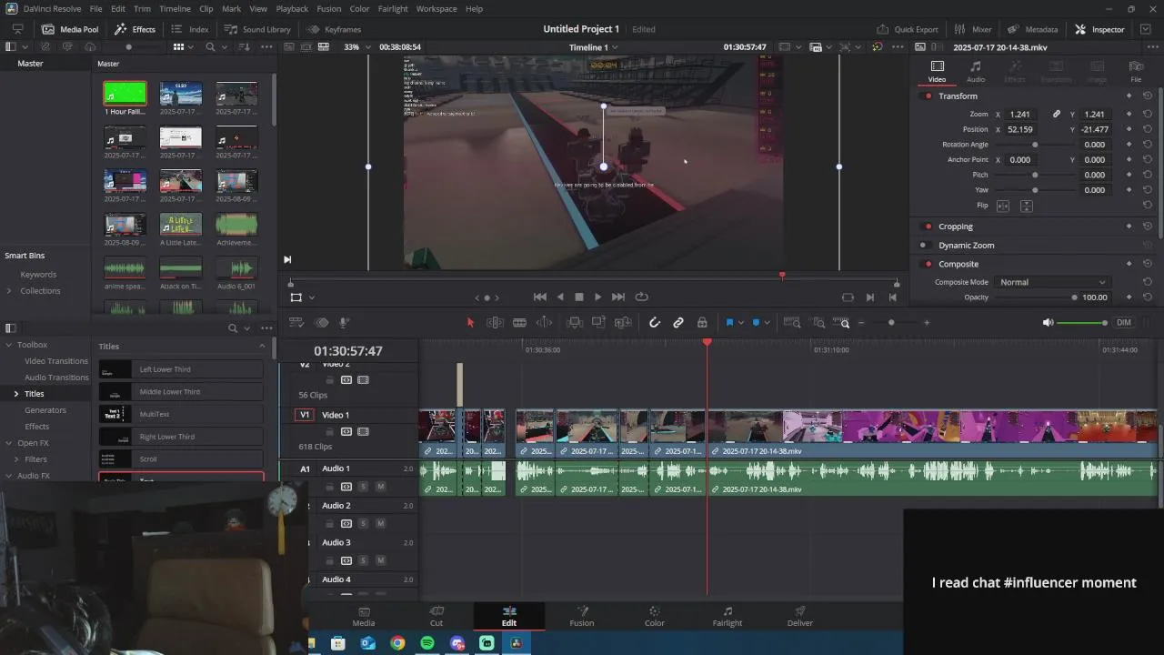
Task: Click the DIM audio button
Action: [x=1124, y=323]
